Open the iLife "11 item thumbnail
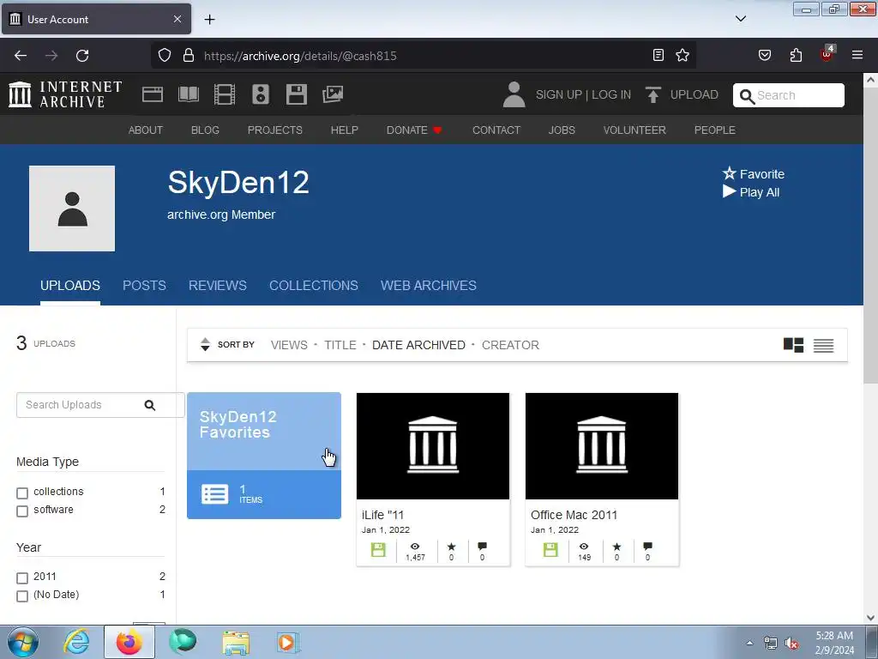The image size is (878, 659). [x=433, y=446]
